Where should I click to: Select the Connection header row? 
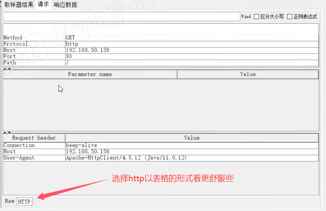[34, 145]
